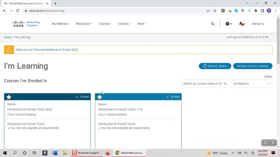Click the star on Packet Tracer 1119 card
The width and height of the screenshot is (280, 157).
click(100, 97)
